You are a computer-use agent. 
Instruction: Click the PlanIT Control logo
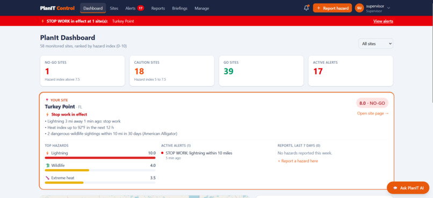click(57, 8)
